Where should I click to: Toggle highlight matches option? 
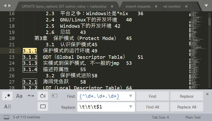(x=43, y=107)
